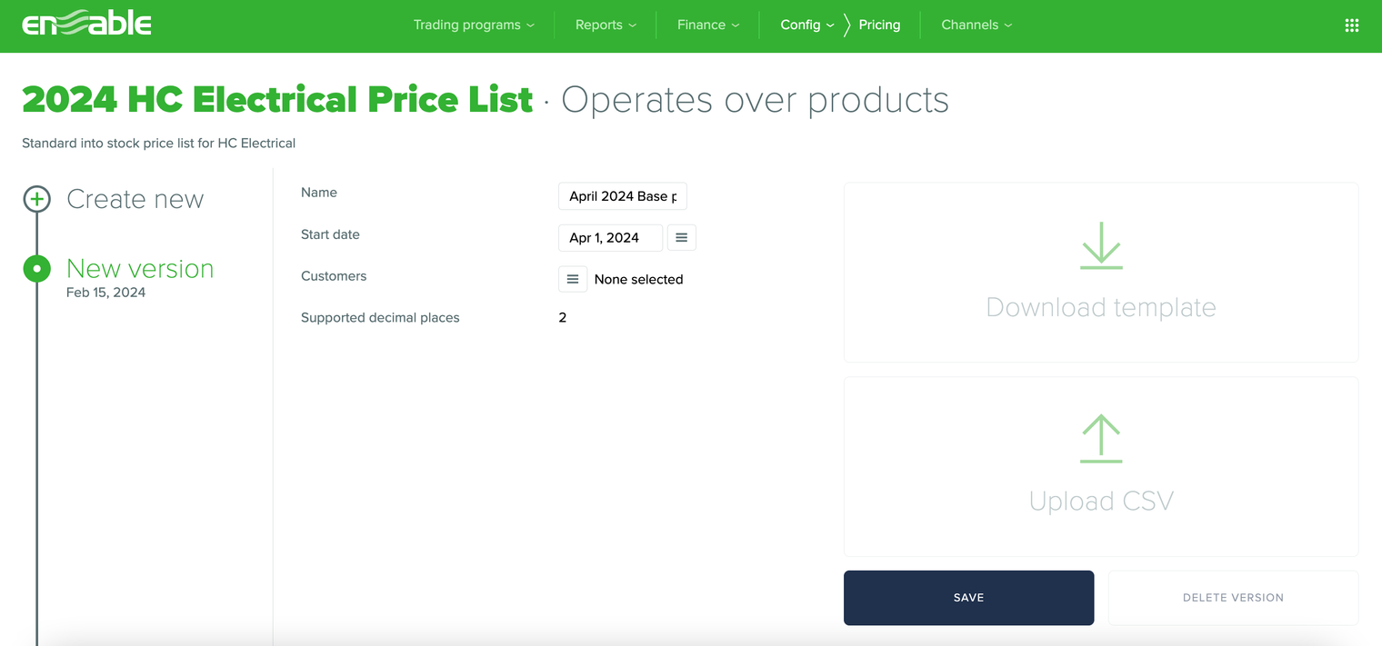Viewport: 1382px width, 646px height.
Task: Click the Standard into stock description text
Action: coord(158,143)
